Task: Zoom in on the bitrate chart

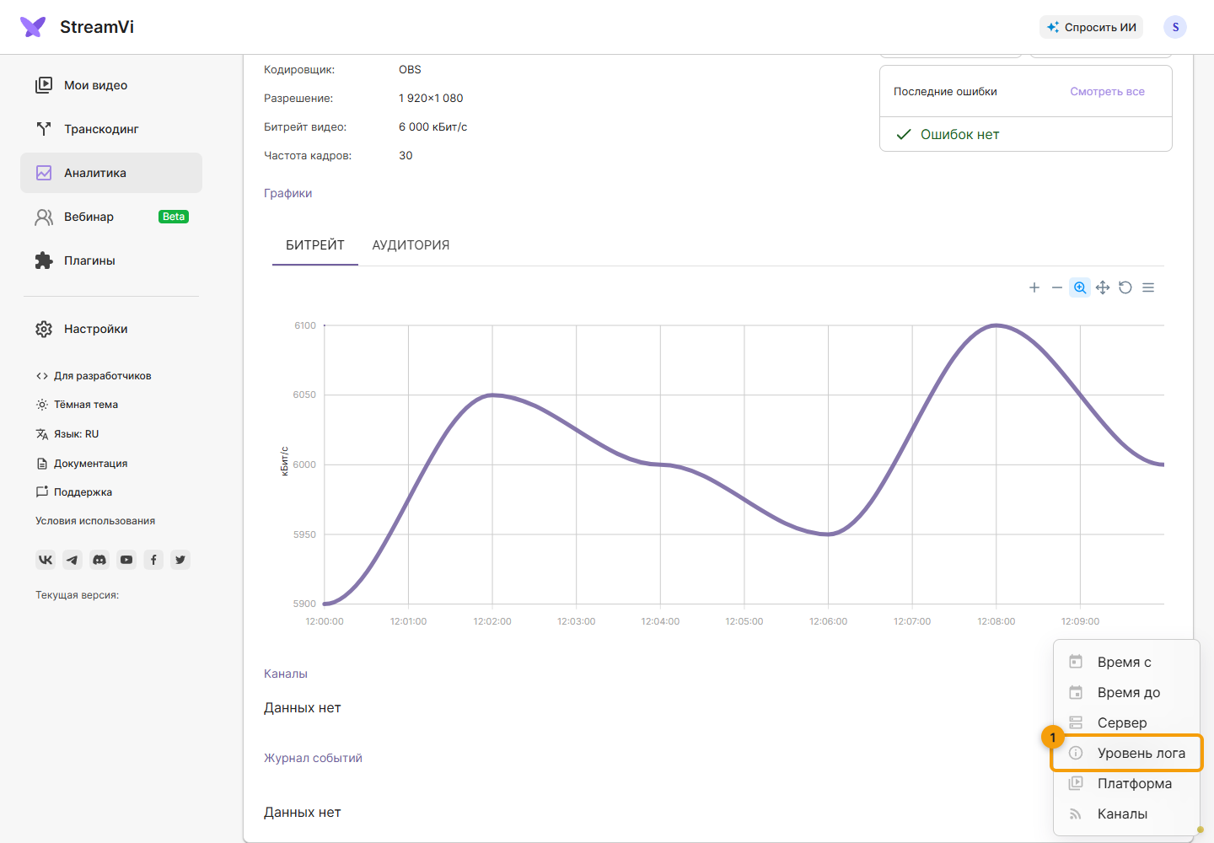Action: point(1034,287)
